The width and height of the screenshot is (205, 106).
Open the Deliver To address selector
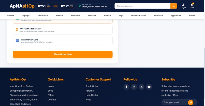pos(94,6)
